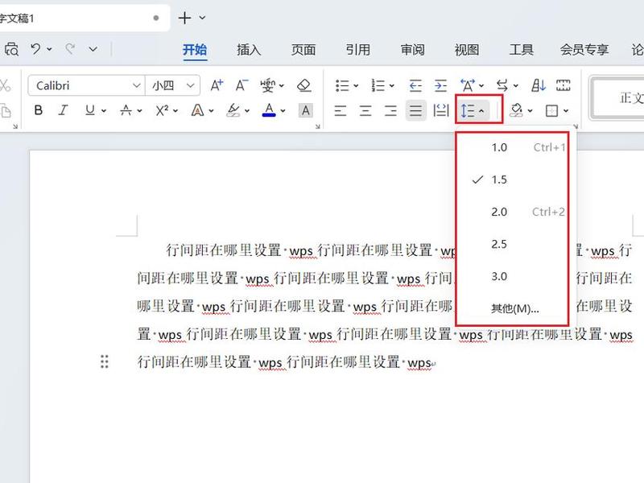Center align text
Image resolution: width=644 pixels, height=483 pixels.
[365, 110]
